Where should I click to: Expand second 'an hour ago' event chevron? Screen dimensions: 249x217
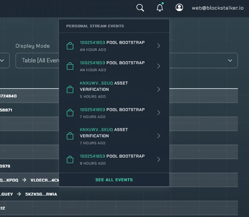(x=159, y=66)
